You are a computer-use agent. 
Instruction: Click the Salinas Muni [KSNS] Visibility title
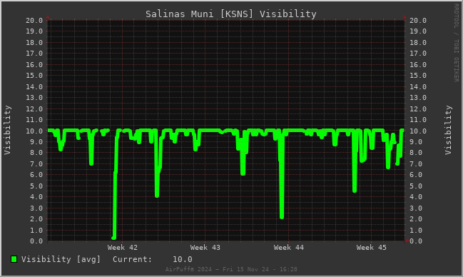tap(231, 14)
